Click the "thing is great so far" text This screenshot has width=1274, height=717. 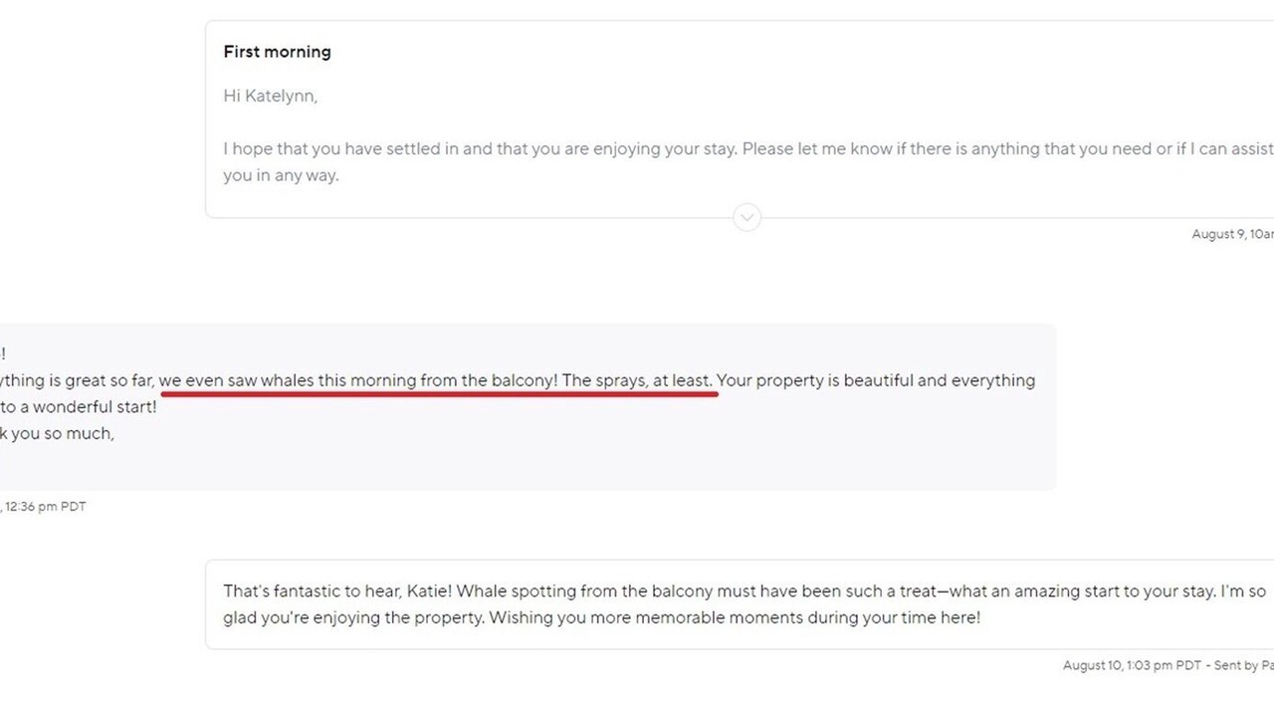pos(76,380)
